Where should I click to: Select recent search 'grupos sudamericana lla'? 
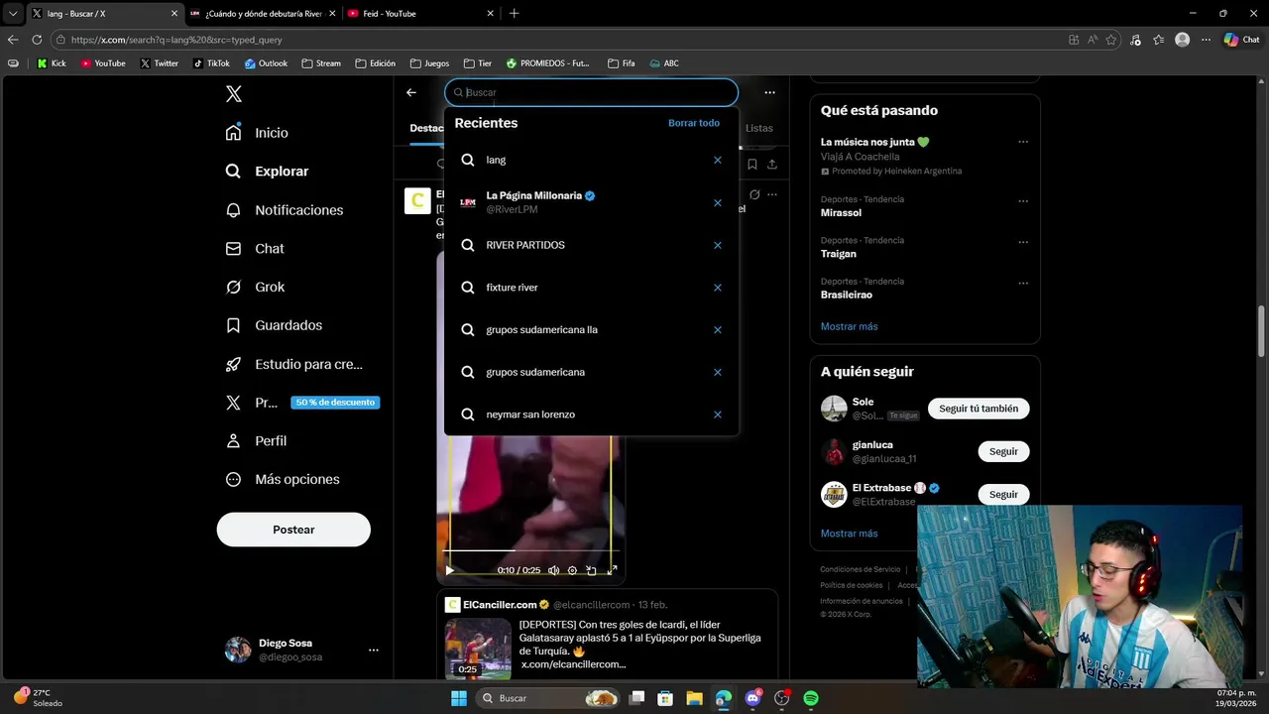click(591, 329)
